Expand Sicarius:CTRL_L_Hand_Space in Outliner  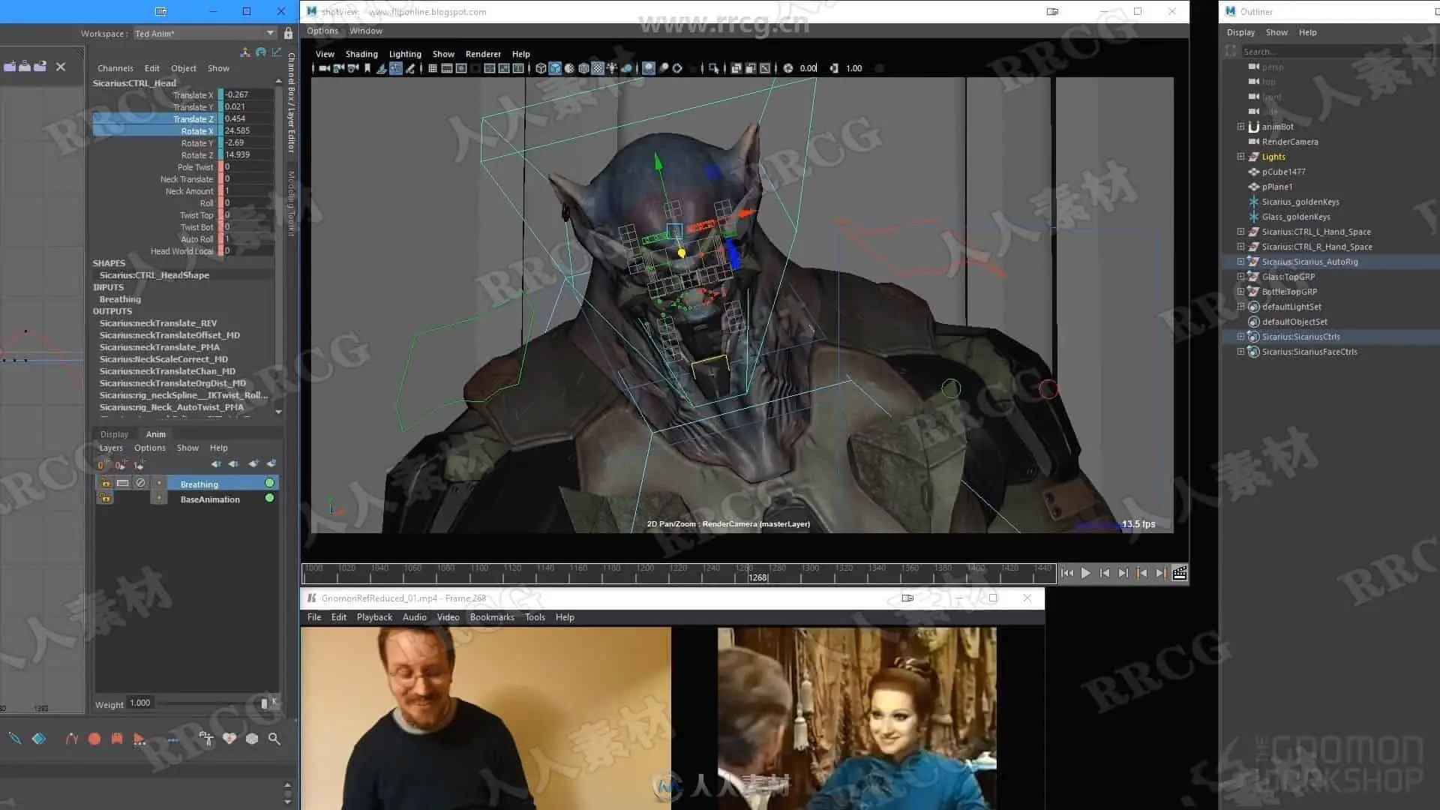click(x=1240, y=232)
